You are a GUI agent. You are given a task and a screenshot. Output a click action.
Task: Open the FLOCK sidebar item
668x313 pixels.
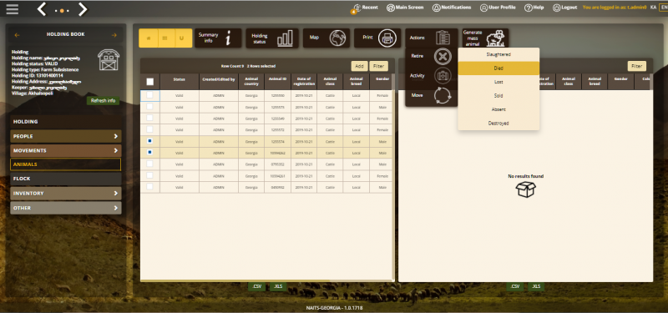(x=66, y=179)
